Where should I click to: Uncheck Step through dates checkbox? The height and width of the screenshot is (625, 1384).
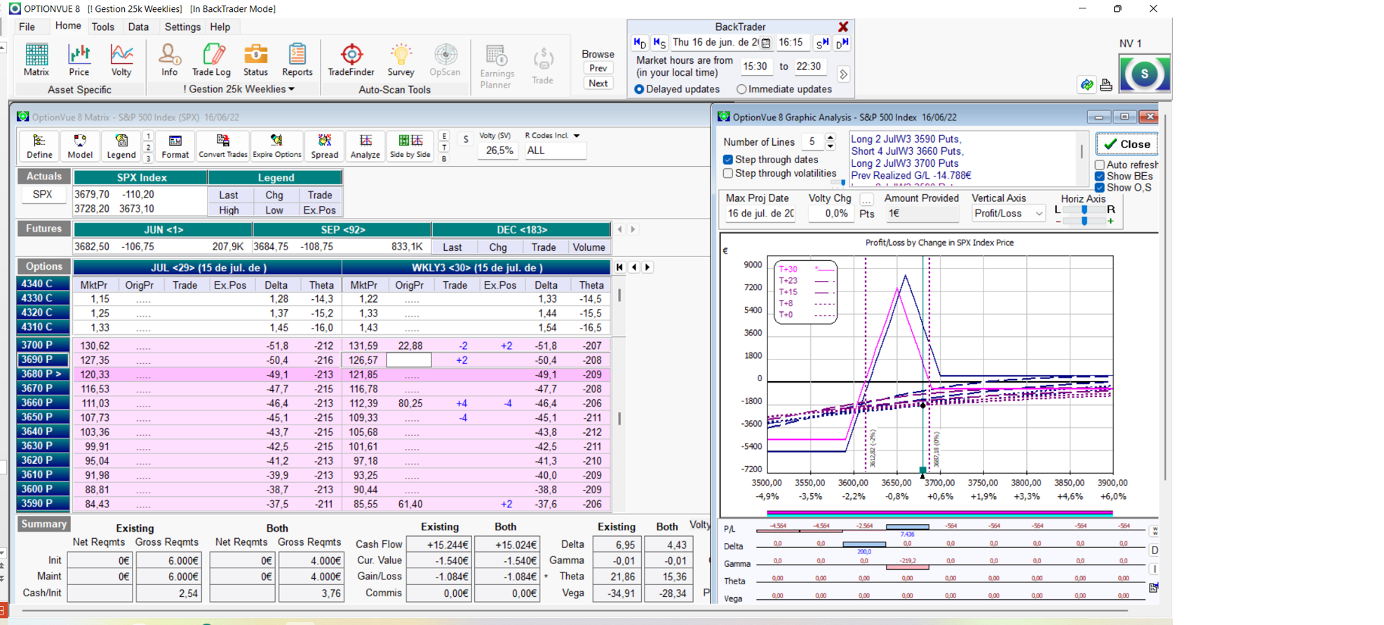728,160
